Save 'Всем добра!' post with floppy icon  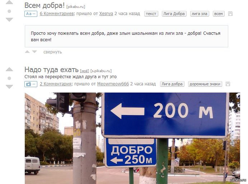(230, 14)
